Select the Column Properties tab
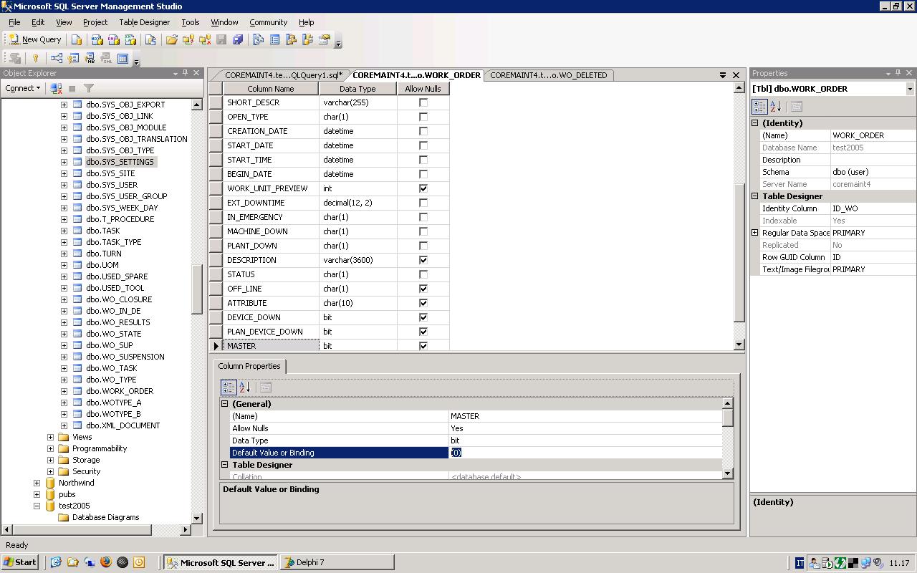Viewport: 917px width, 573px height. pyautogui.click(x=249, y=366)
